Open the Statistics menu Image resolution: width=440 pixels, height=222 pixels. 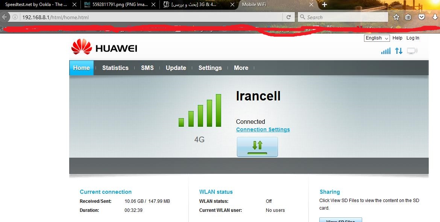pyautogui.click(x=115, y=68)
